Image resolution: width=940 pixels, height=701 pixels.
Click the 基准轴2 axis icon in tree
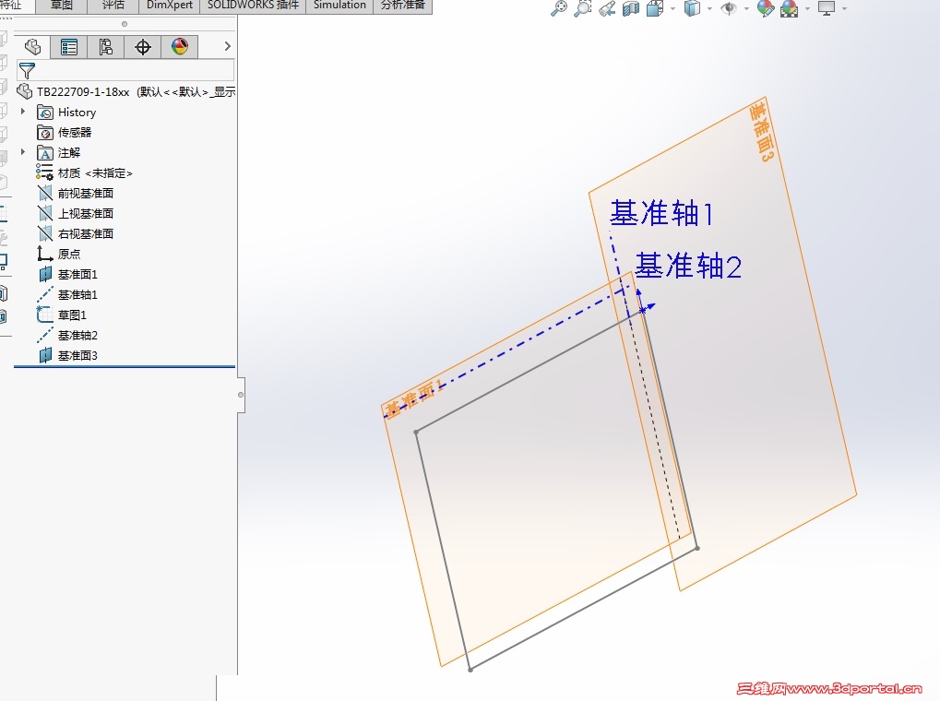(45, 335)
